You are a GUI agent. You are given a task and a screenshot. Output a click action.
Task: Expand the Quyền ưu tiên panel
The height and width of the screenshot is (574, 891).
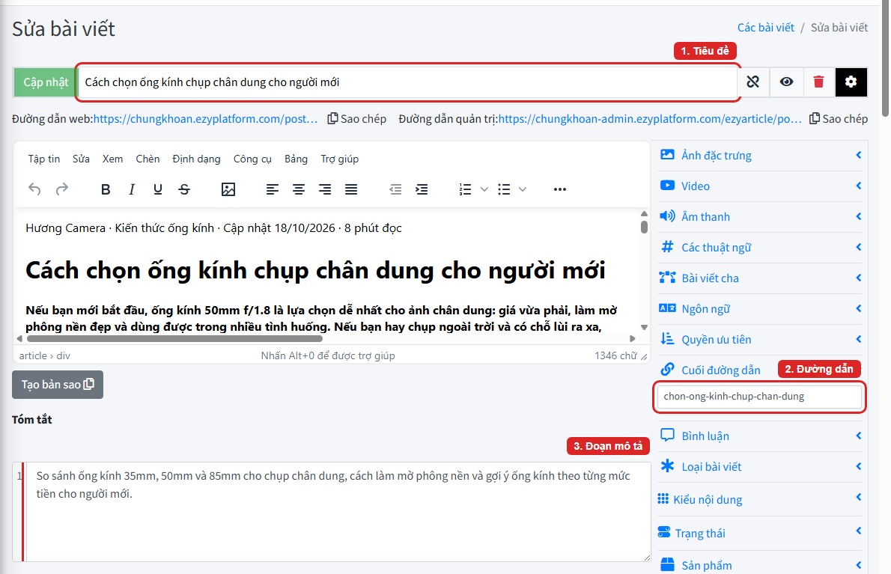click(760, 339)
